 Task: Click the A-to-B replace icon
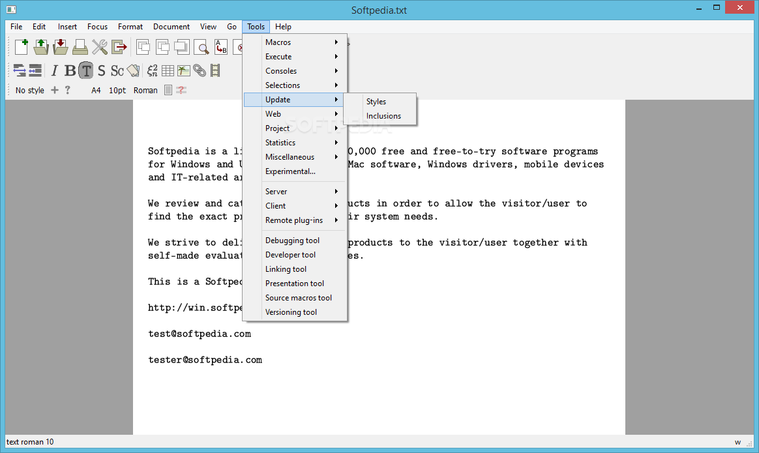click(x=221, y=47)
